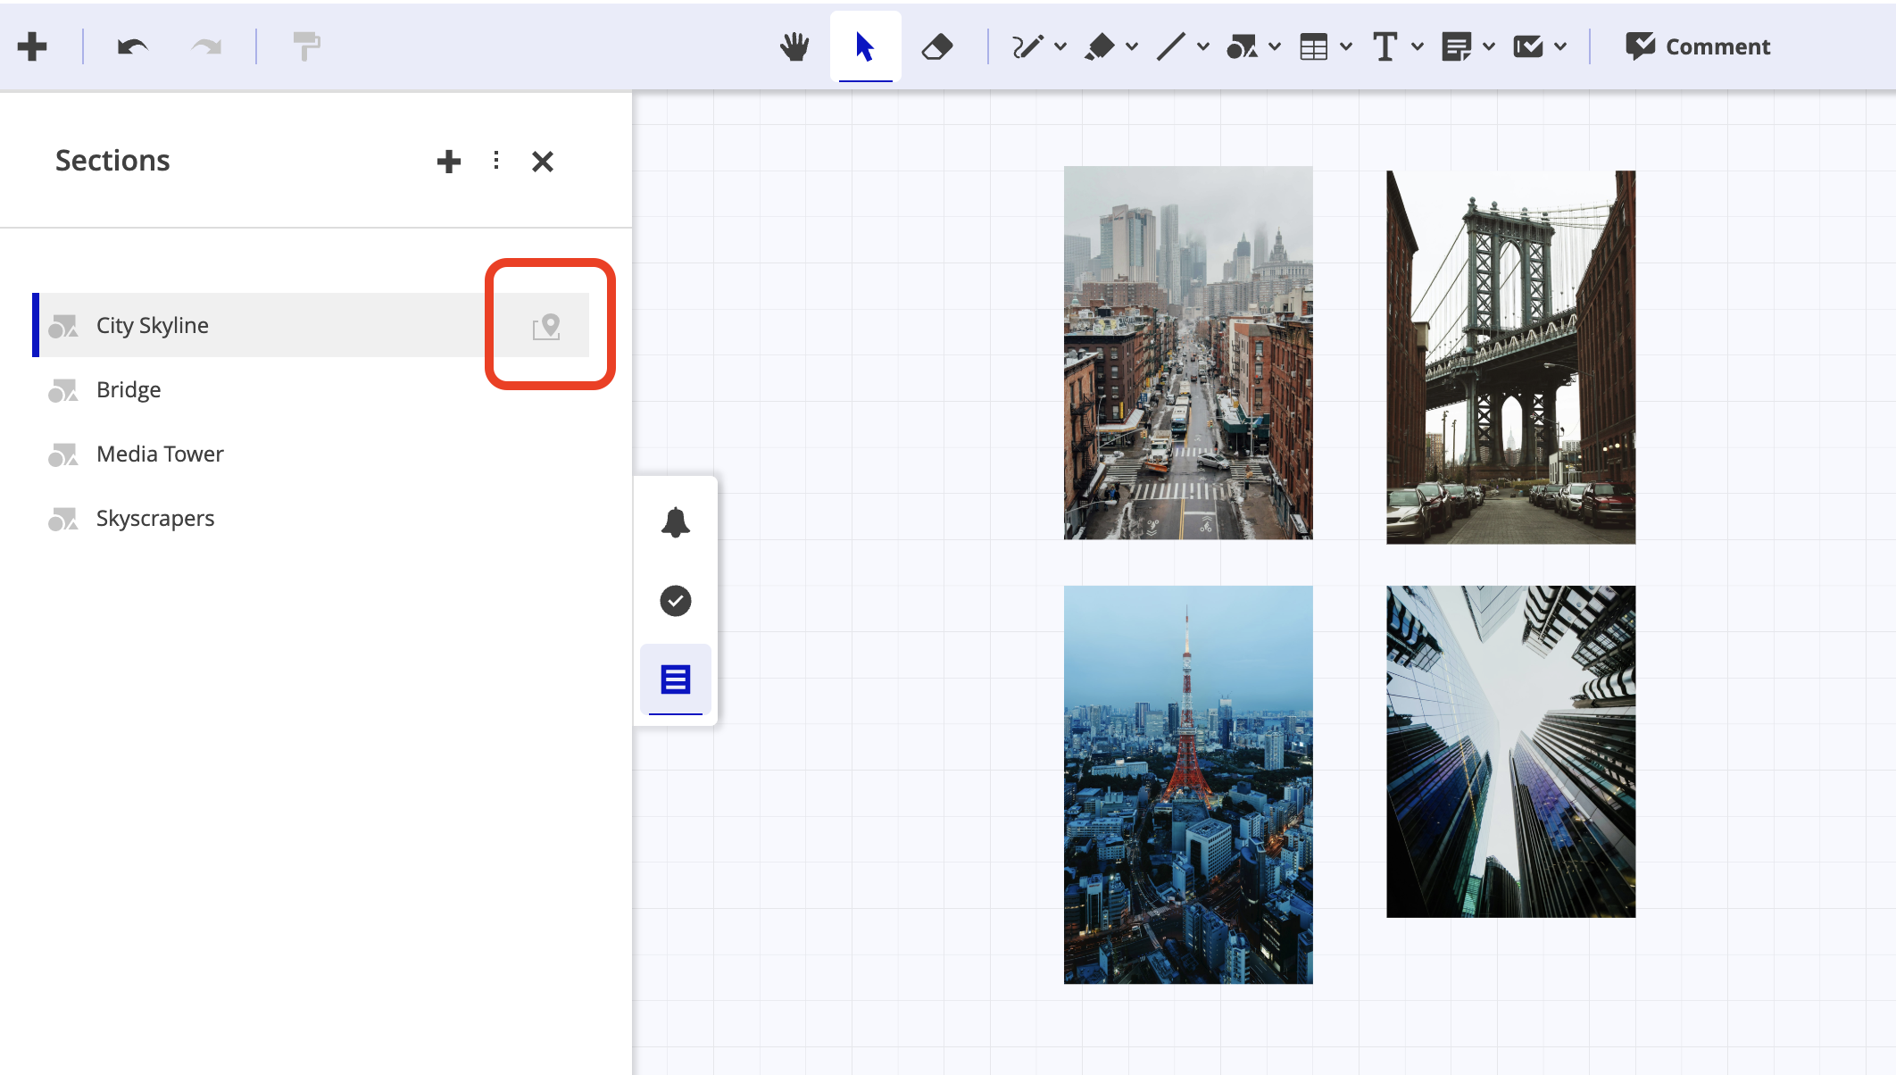Click the location pin beside City Skyline

coord(546,326)
